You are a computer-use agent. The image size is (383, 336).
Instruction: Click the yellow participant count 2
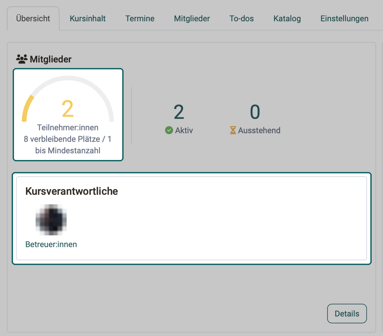[x=68, y=109]
